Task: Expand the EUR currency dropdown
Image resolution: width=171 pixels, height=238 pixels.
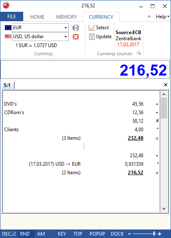Action: pyautogui.click(x=66, y=28)
